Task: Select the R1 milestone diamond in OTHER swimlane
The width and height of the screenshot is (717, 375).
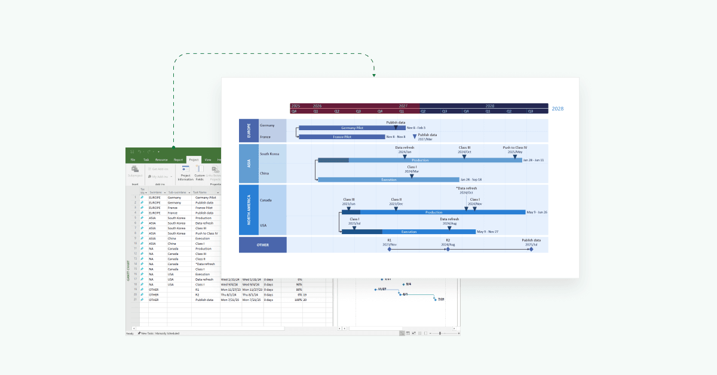Action: pos(389,249)
